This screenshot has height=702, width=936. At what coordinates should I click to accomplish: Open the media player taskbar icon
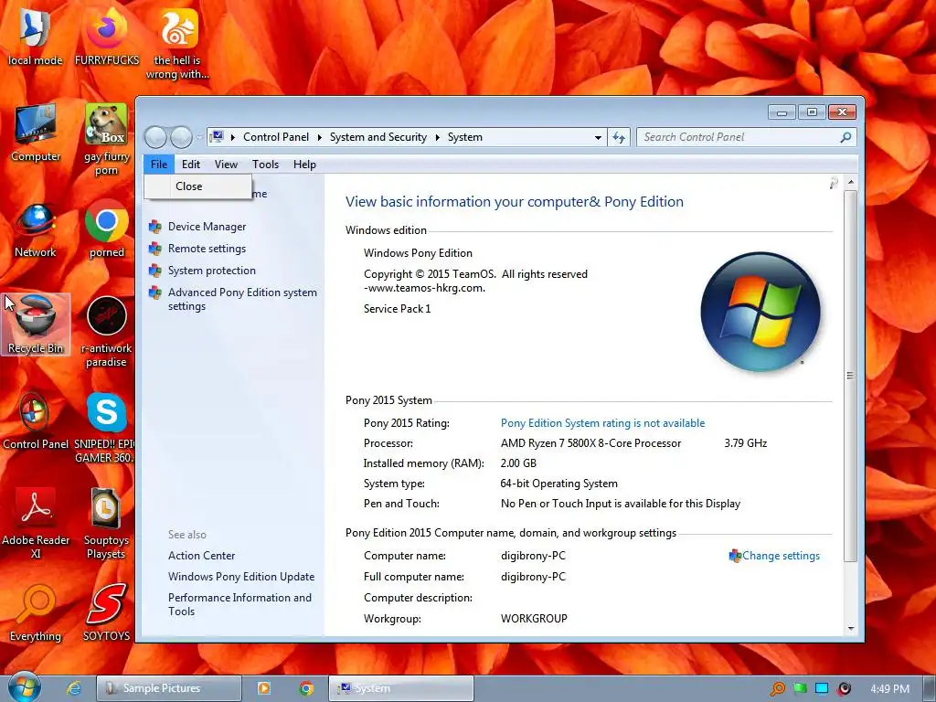[x=264, y=688]
